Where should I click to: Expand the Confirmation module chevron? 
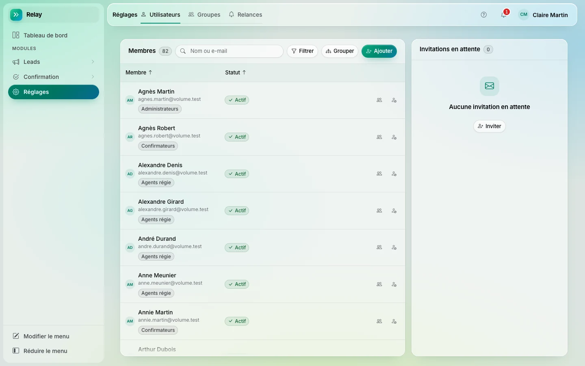[x=93, y=77]
